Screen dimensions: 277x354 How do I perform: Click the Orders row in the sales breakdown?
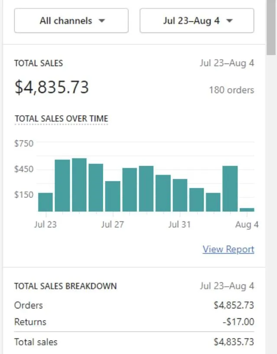point(29,305)
